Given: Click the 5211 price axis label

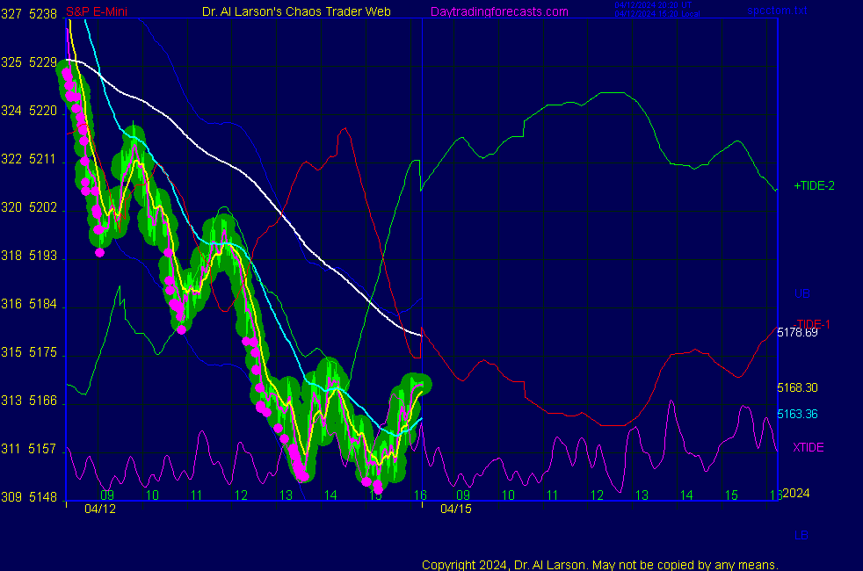Looking at the screenshot, I should (x=43, y=160).
